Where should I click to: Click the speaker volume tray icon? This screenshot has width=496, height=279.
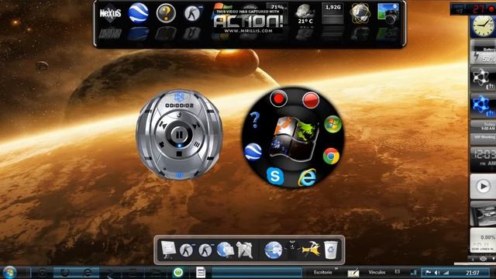pos(437,272)
